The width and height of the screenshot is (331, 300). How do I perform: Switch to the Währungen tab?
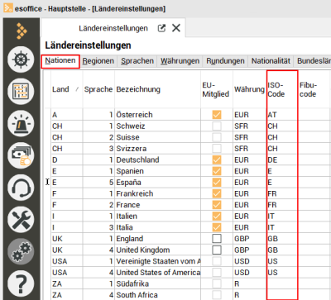point(180,61)
